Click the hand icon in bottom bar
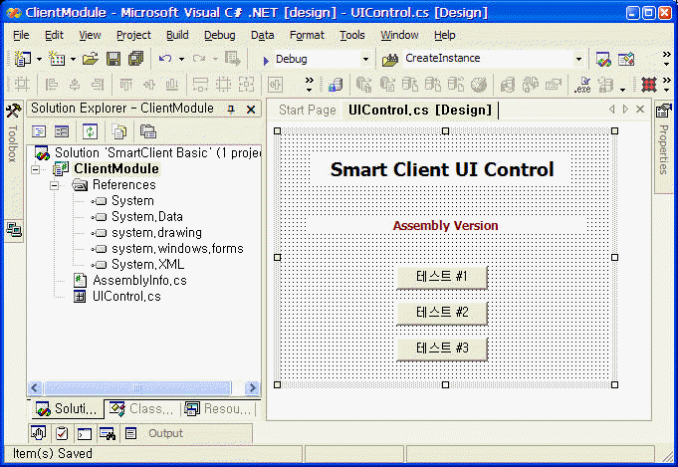678x467 pixels. 39,433
